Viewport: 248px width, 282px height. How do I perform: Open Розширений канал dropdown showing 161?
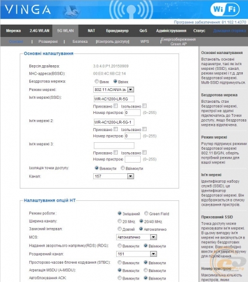(x=137, y=254)
